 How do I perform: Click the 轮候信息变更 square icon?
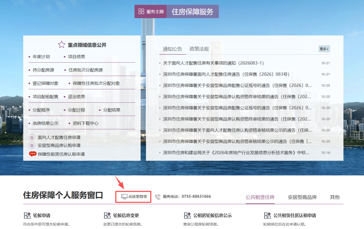click(107, 215)
